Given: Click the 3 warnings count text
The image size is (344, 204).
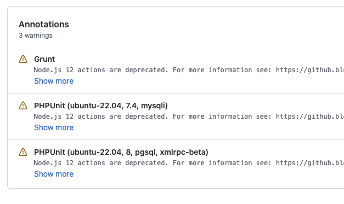Looking at the screenshot, I should [36, 36].
